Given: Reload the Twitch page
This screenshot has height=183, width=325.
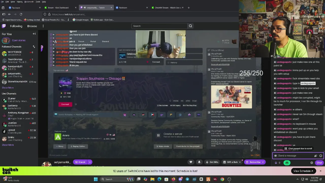Looking at the screenshot, I should tap(21, 14).
